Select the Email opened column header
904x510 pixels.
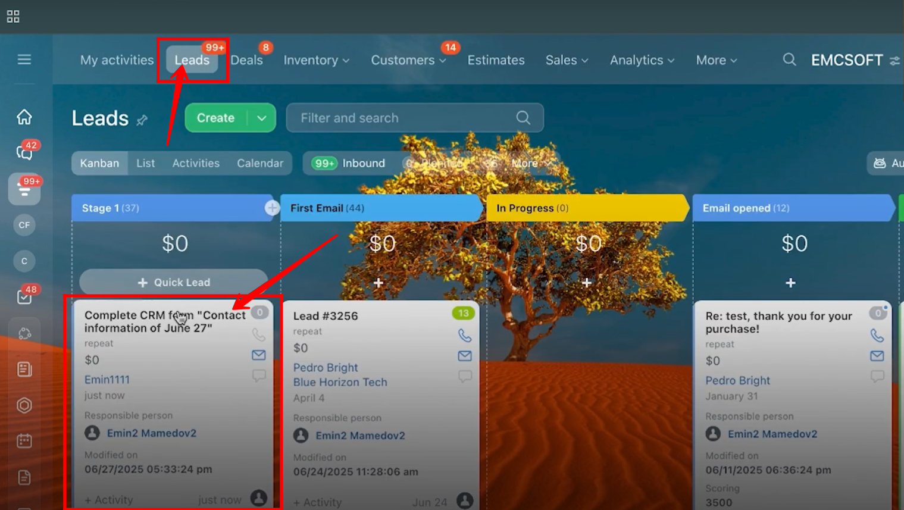click(x=793, y=208)
